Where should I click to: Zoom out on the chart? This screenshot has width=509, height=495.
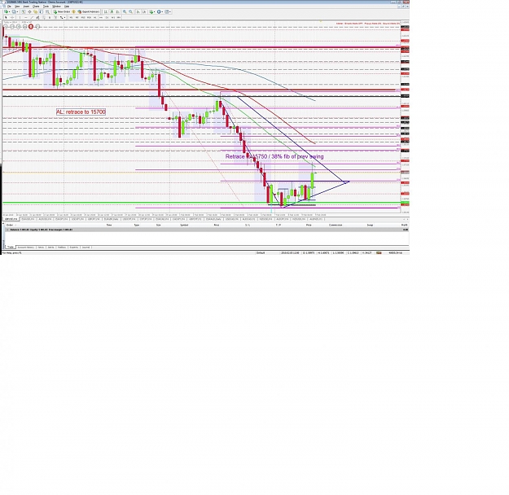[131, 11]
